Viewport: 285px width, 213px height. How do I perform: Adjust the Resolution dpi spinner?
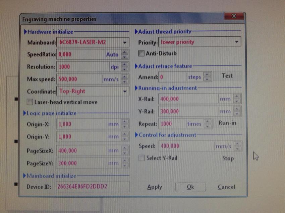[125, 67]
